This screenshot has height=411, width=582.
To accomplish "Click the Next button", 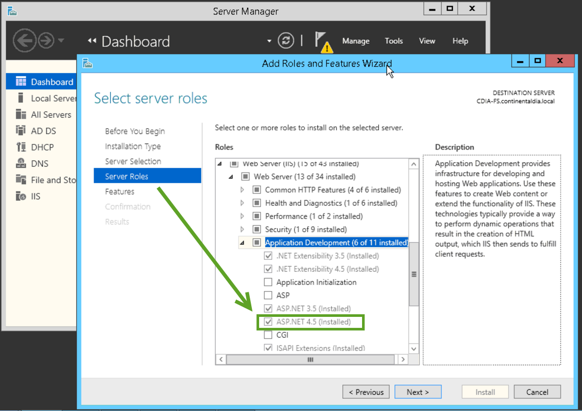I will (418, 392).
